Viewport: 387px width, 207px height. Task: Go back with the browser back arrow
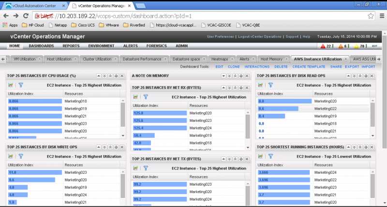pyautogui.click(x=6, y=16)
